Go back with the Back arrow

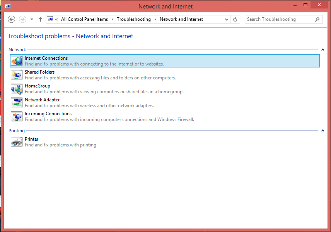pos(11,19)
